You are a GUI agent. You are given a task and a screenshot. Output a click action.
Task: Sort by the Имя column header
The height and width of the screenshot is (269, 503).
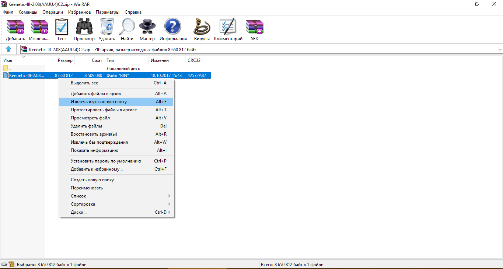(23, 60)
